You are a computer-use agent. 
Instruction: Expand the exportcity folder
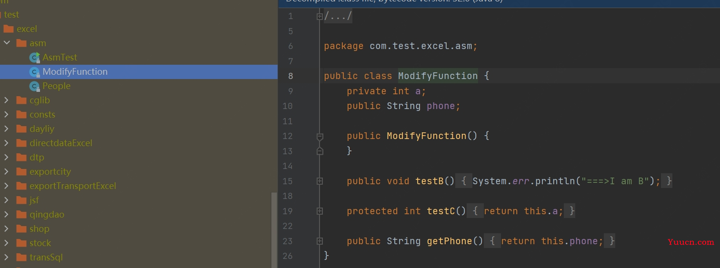(x=6, y=171)
